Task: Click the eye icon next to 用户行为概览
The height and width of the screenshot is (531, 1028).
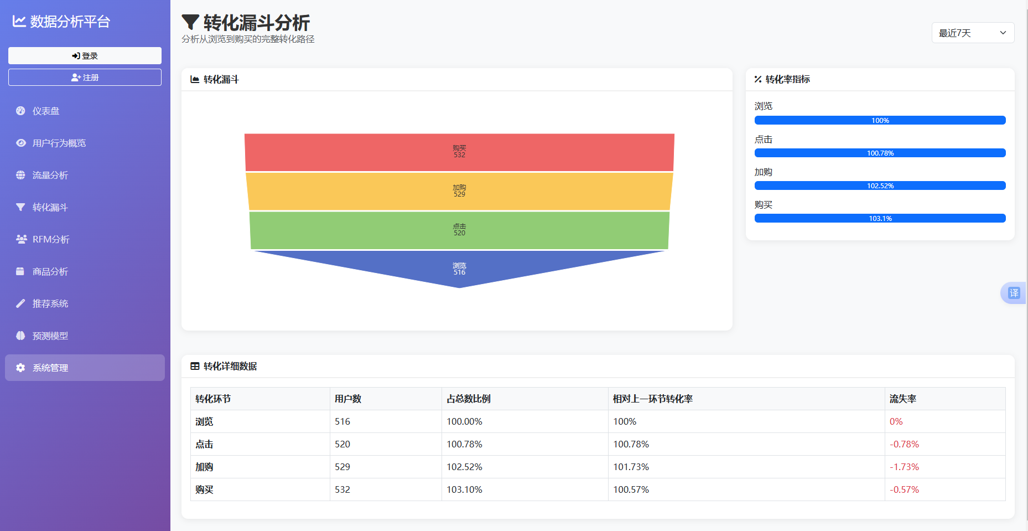Action: click(20, 143)
